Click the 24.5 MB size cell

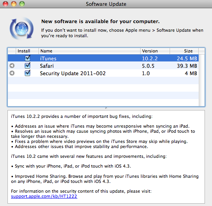(x=187, y=58)
